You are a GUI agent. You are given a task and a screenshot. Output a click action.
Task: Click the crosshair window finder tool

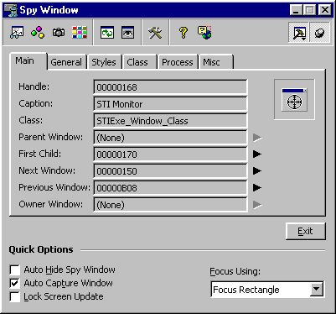294,100
